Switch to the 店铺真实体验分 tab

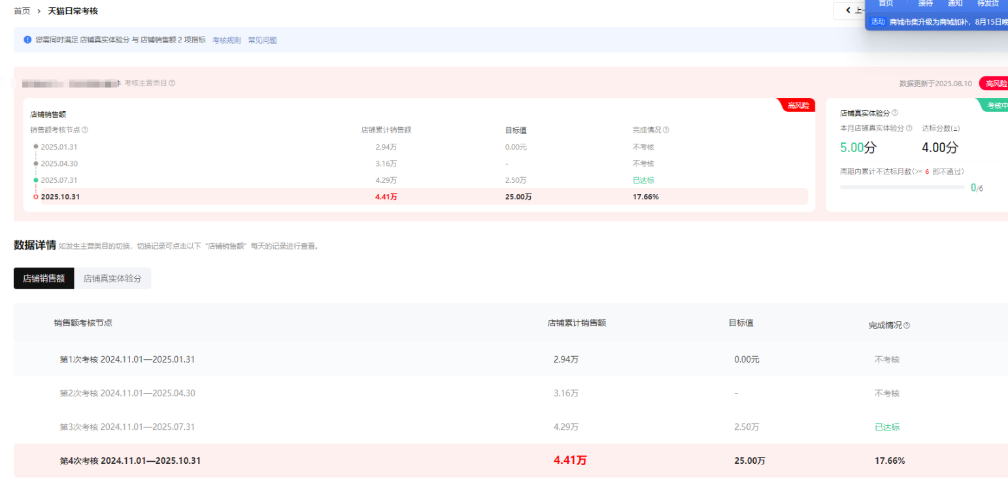112,278
